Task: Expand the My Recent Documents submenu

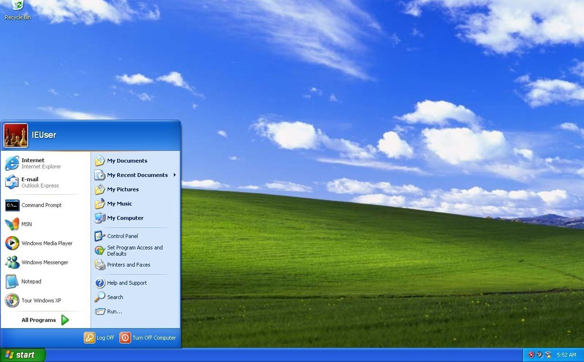Action: click(137, 175)
